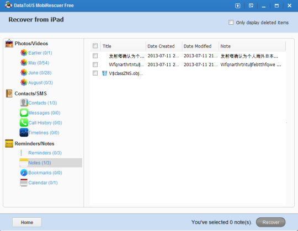
Task: Sort by the Title column header
Action: pos(124,46)
